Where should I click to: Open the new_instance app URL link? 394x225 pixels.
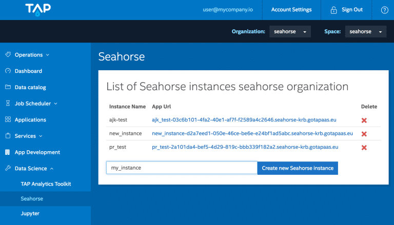[x=252, y=133]
